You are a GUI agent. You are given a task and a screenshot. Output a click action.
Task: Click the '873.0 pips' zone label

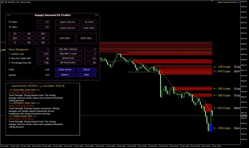pos(222,108)
